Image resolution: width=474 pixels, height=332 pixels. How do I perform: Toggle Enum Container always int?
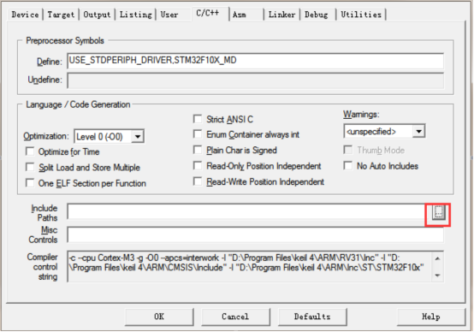[198, 134]
